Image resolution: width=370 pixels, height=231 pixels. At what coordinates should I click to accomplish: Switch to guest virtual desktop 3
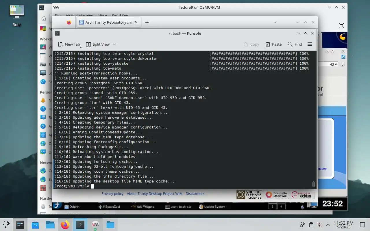(272, 206)
